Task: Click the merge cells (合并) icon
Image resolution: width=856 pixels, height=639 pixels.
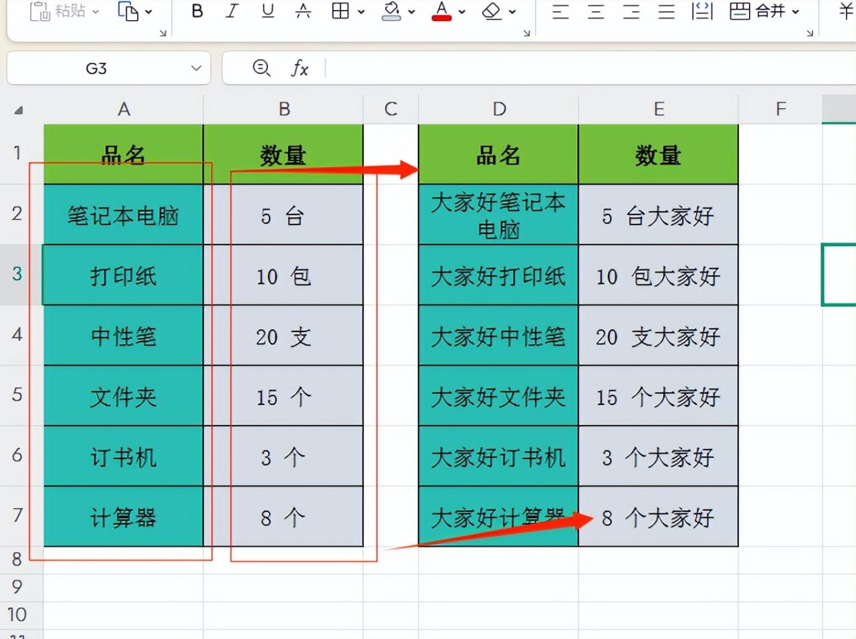Action: tap(740, 11)
